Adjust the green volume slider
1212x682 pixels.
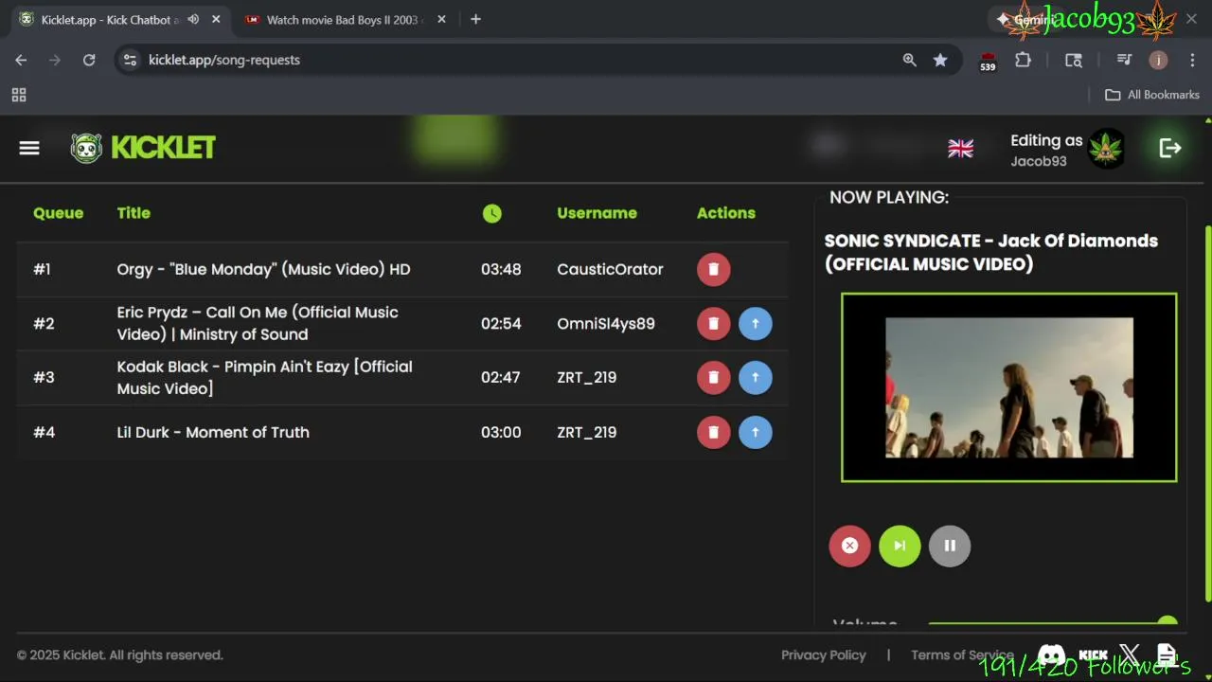click(1051, 623)
